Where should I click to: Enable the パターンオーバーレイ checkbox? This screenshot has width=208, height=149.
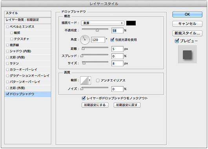tap(7, 82)
